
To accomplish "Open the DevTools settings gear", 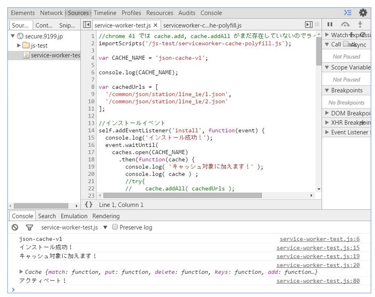I will [x=363, y=13].
